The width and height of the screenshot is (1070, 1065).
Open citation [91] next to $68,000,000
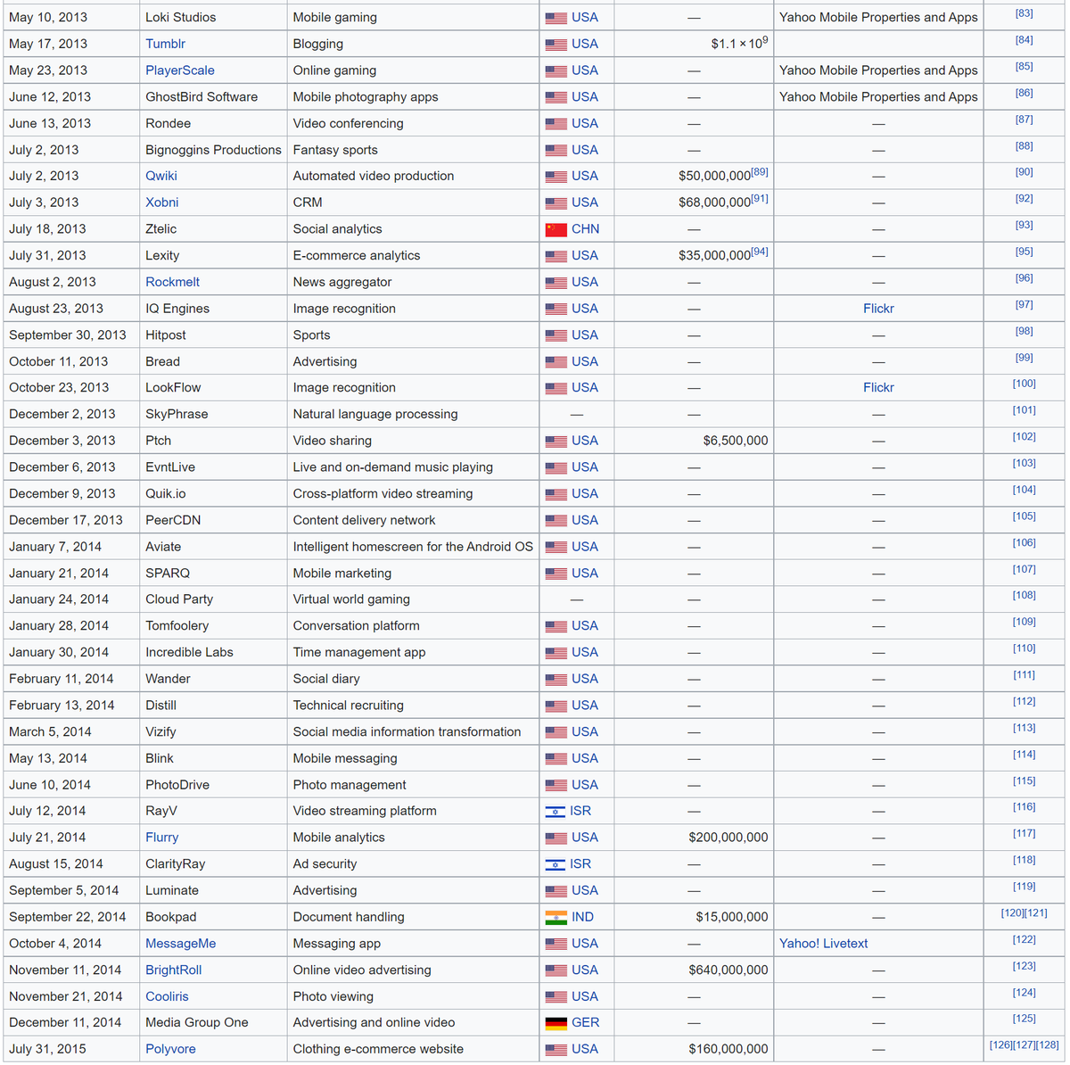tap(760, 199)
